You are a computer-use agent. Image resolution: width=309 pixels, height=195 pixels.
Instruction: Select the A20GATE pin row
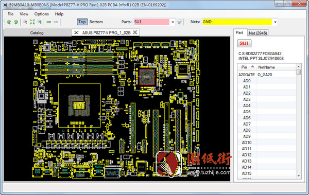267,75
